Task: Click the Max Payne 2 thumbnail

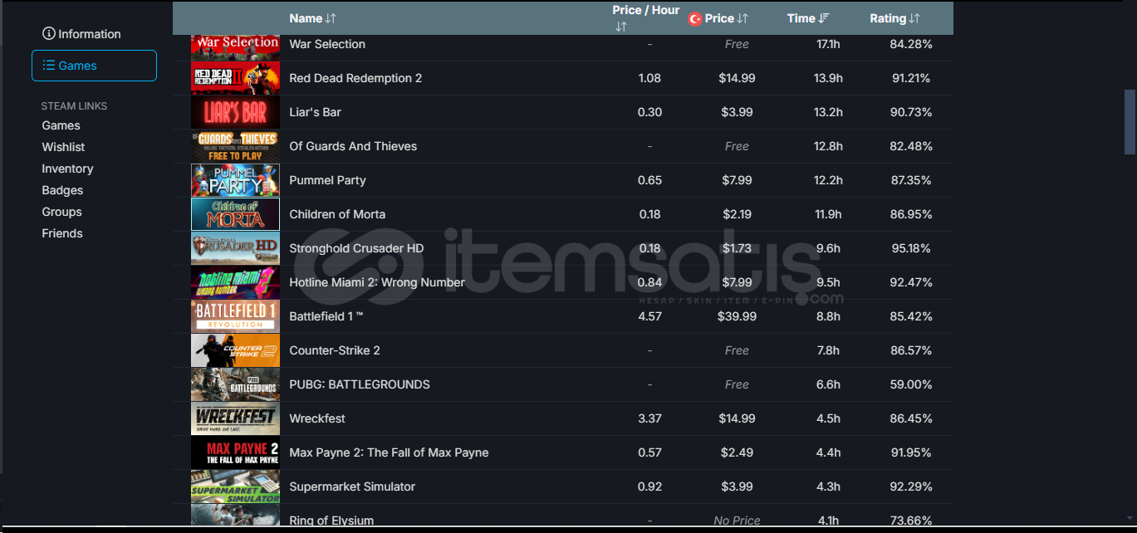Action: (x=235, y=452)
